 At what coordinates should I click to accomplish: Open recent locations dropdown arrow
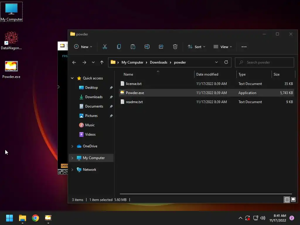93,62
